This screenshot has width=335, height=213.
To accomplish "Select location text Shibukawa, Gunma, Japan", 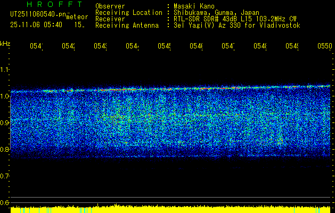I will point(216,13).
